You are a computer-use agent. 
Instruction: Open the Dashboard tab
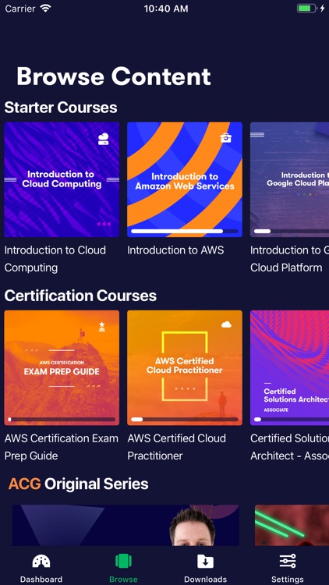[x=41, y=568]
